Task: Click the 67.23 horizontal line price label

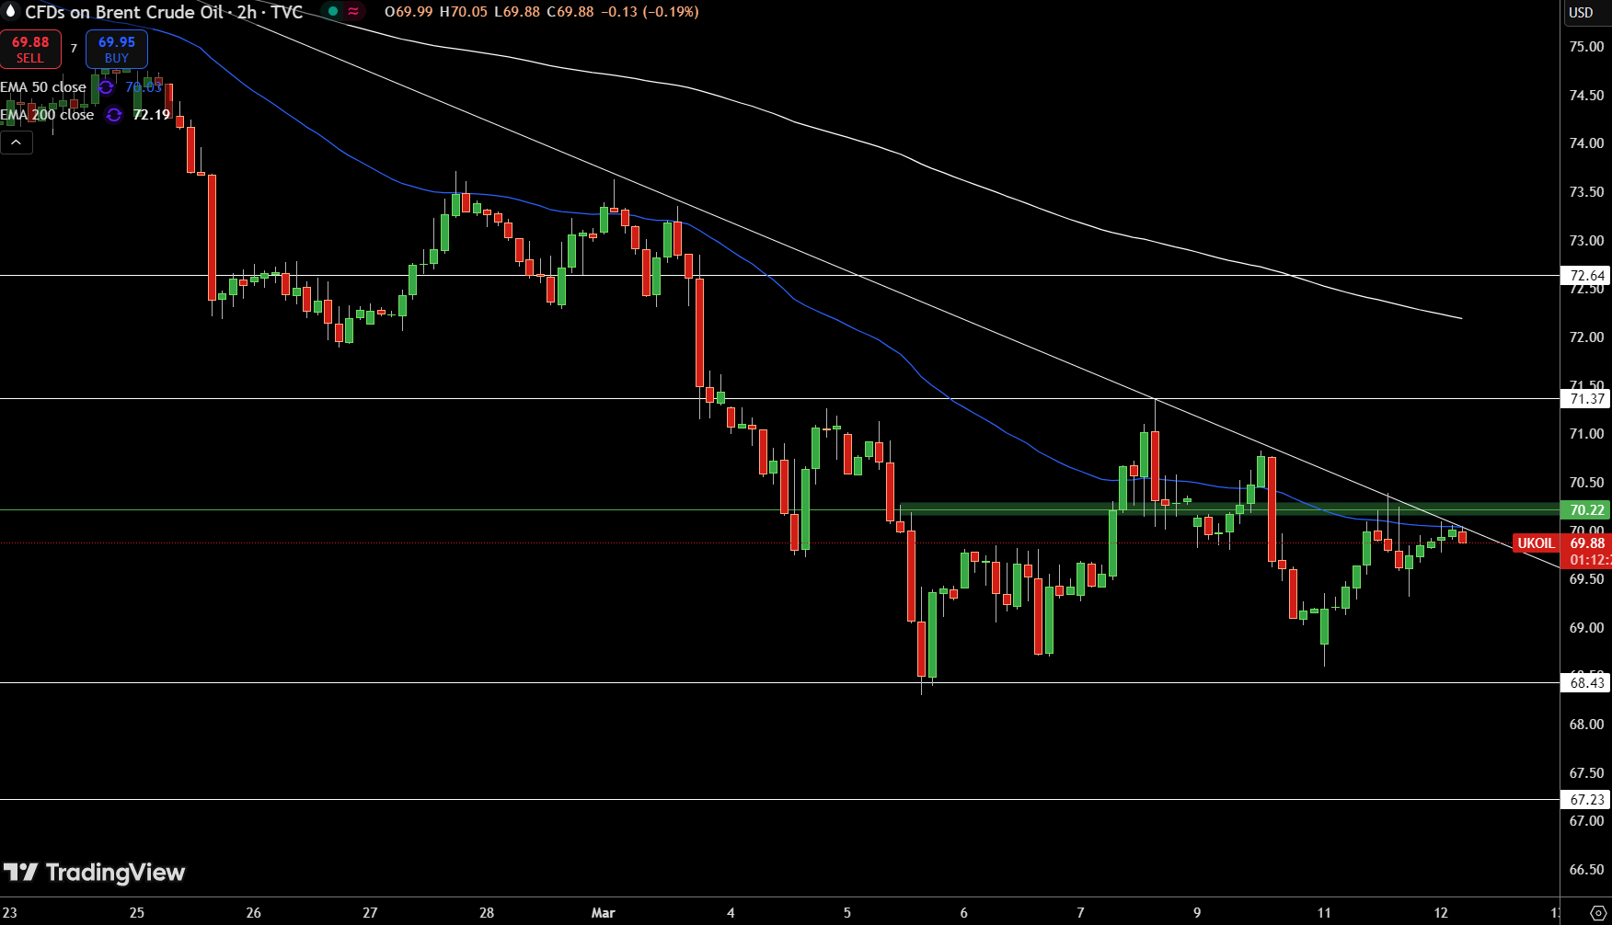Action: coord(1586,800)
